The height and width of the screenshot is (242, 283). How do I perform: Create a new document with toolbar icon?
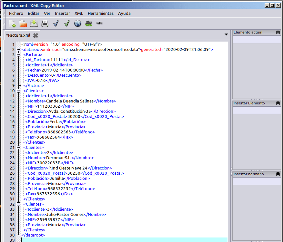12,23
